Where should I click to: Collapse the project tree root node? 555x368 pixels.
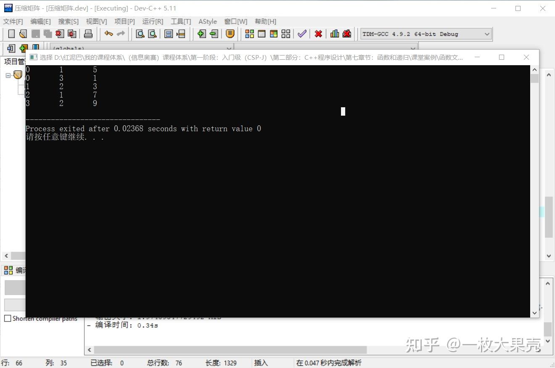(x=8, y=76)
